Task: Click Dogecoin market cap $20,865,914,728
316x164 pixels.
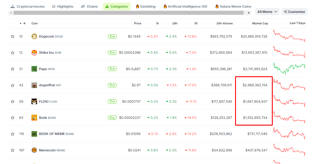Action: [x=254, y=36]
